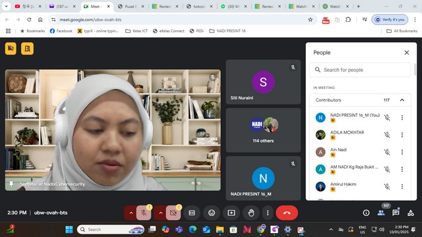Open the 114 others participants tile

tap(263, 130)
